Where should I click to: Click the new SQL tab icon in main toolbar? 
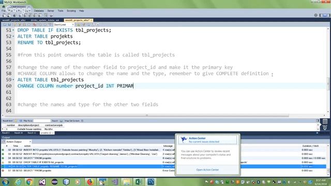(4, 15)
